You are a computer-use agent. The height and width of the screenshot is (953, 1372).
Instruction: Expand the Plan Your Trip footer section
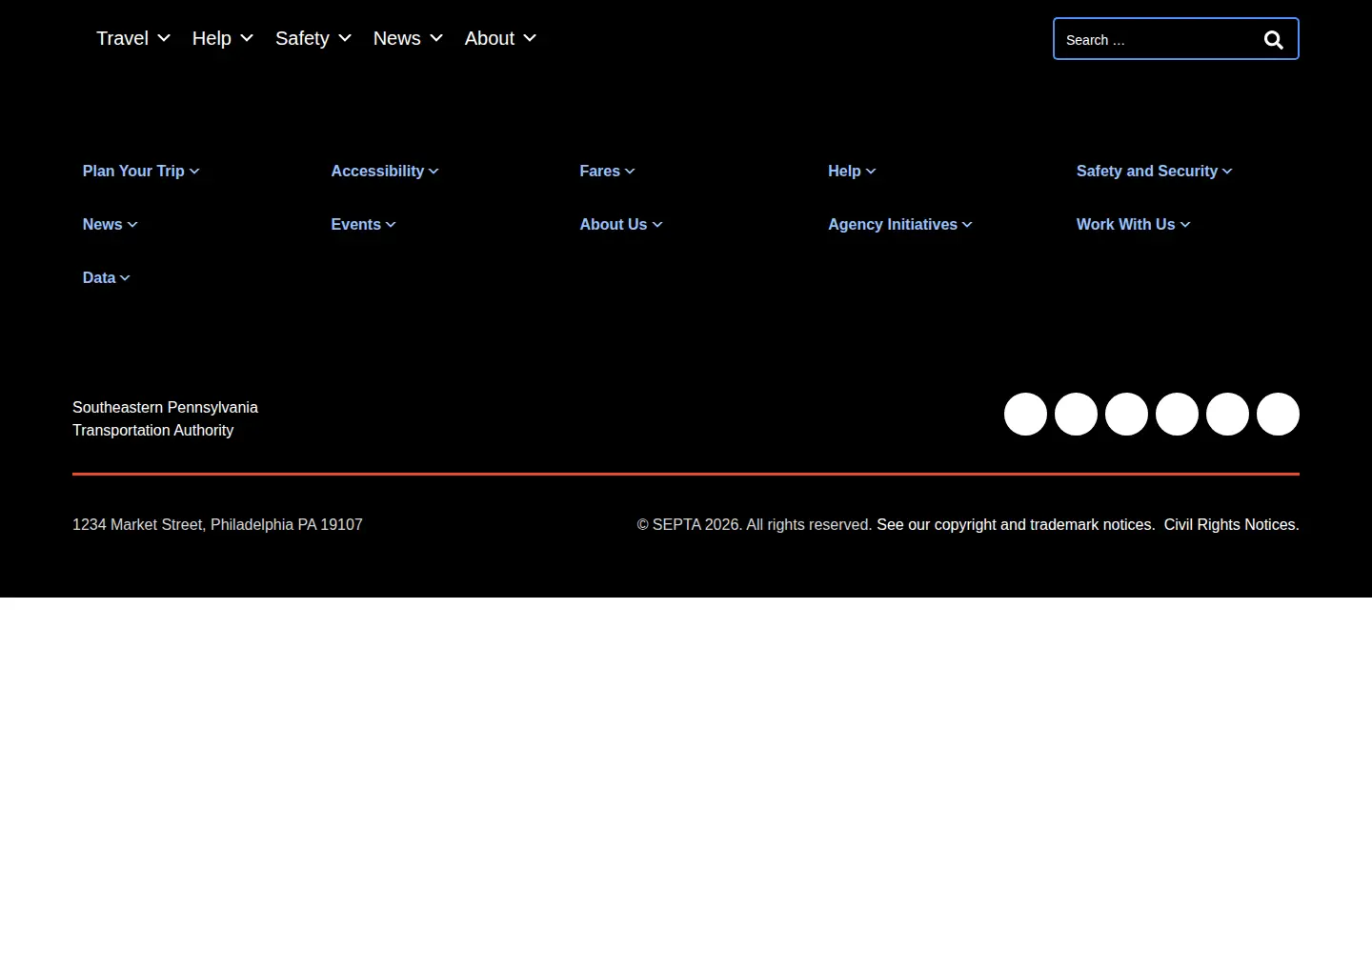[141, 172]
